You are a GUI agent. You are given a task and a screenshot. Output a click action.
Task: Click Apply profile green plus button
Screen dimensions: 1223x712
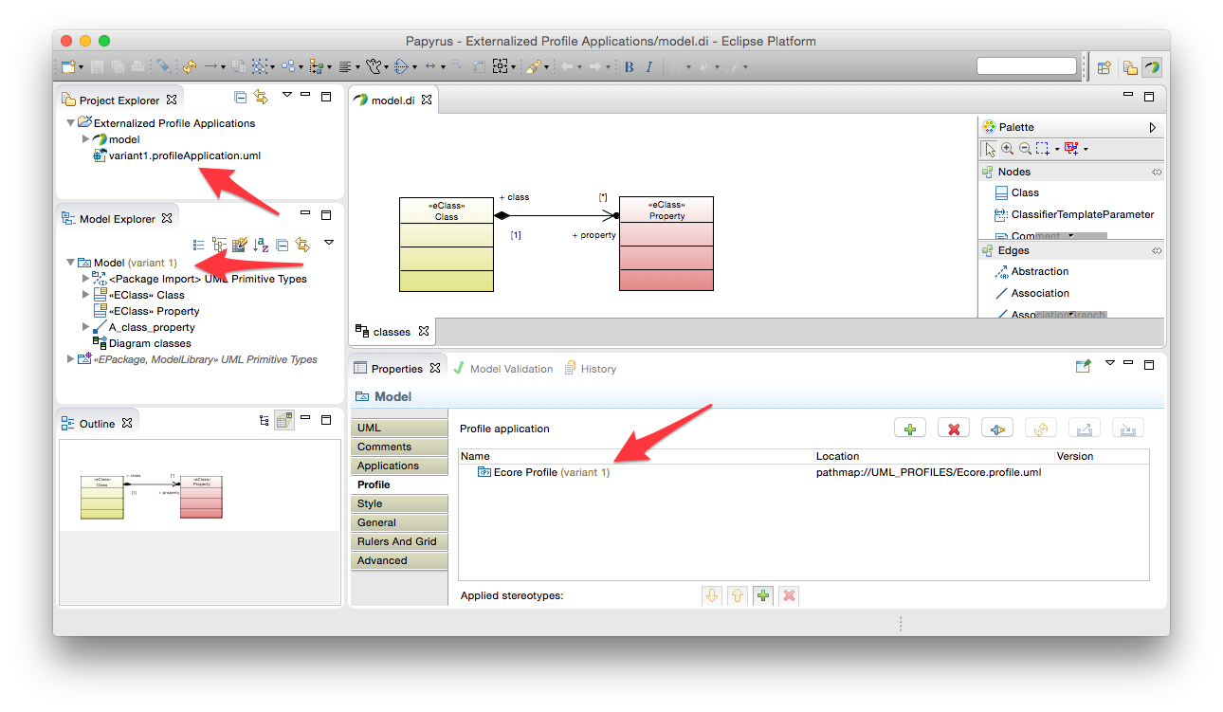pyautogui.click(x=910, y=429)
